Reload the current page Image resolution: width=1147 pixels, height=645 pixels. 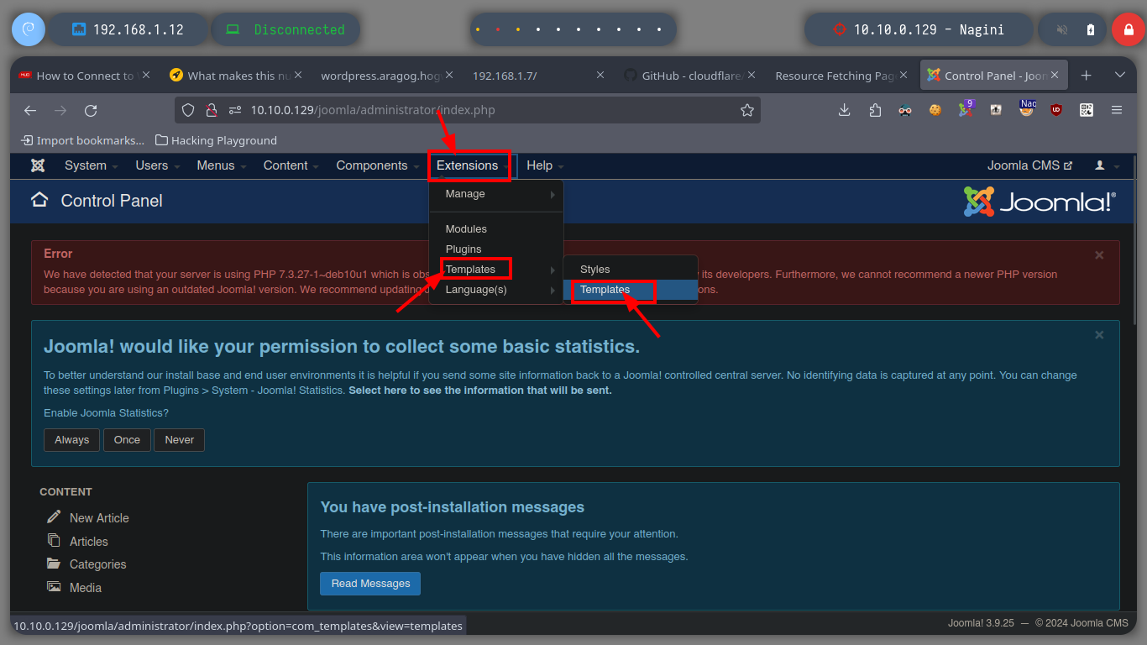point(91,110)
